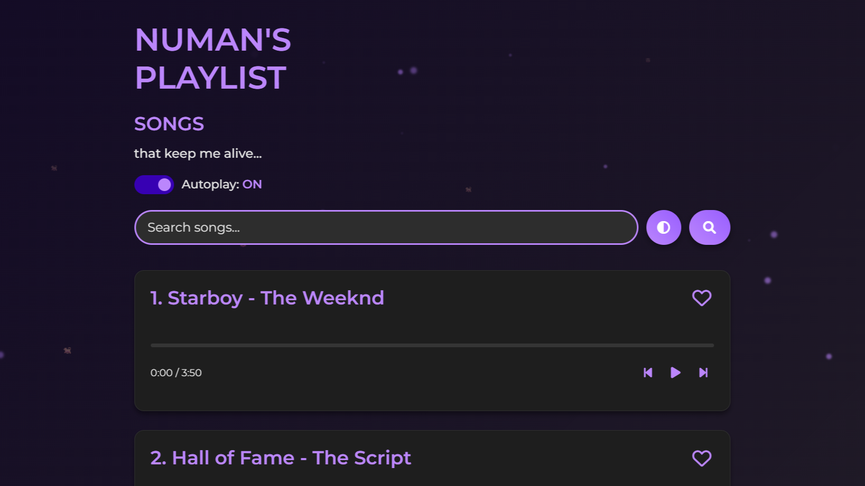
Task: Favorite Starboy with the heart icon
Action: [702, 298]
